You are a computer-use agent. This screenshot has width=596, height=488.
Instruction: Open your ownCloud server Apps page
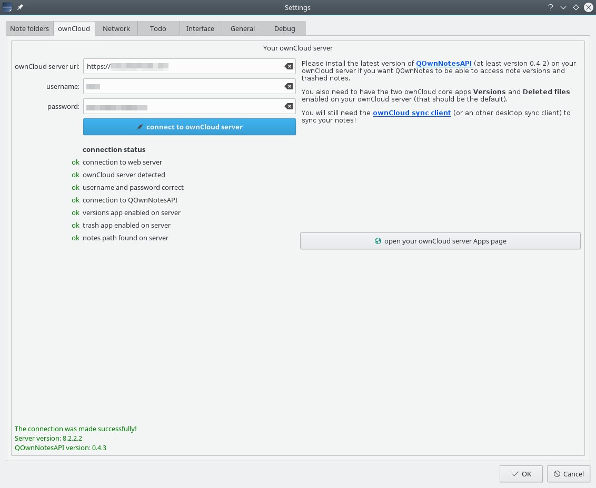440,241
